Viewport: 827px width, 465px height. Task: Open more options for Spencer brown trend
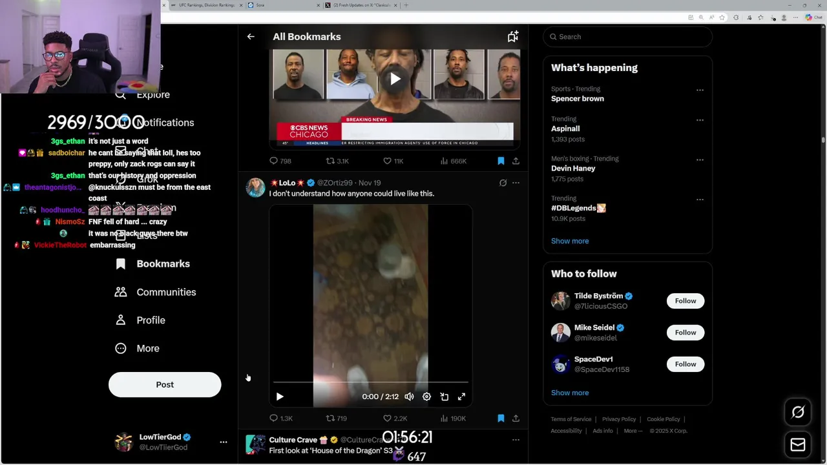coord(700,90)
